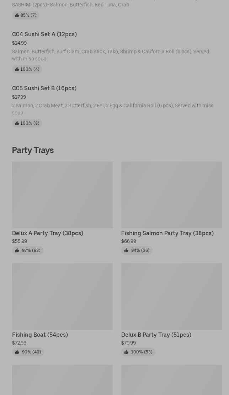Image resolution: width=229 pixels, height=395 pixels.
Task: Open the C04 Sushi Set A (12pcs) item
Action: click(x=44, y=34)
